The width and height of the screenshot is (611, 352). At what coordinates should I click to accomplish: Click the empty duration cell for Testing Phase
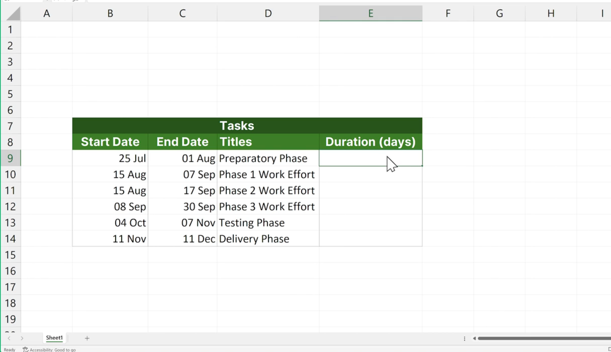click(371, 223)
